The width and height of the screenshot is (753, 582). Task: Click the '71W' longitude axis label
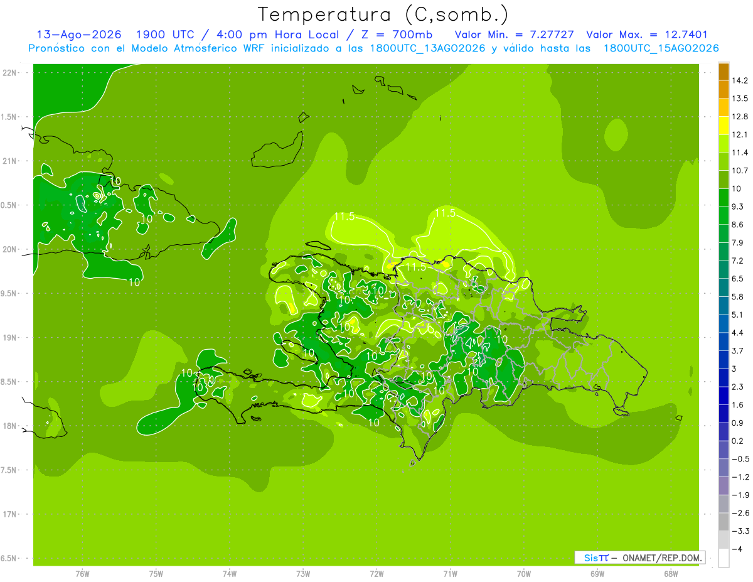tap(450, 574)
